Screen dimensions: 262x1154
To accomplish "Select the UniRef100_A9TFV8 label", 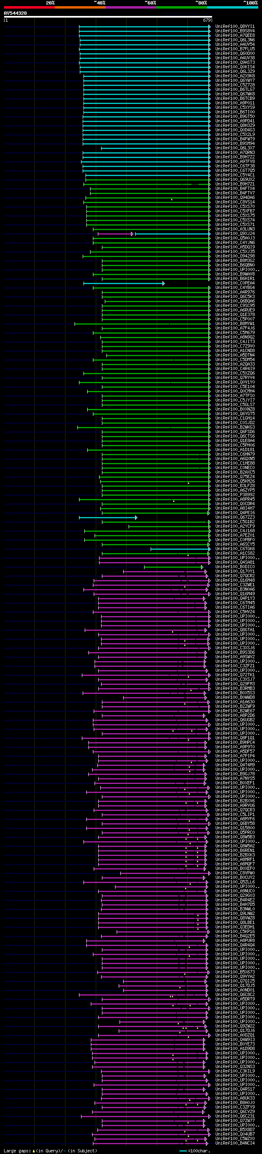I will click(235, 162).
